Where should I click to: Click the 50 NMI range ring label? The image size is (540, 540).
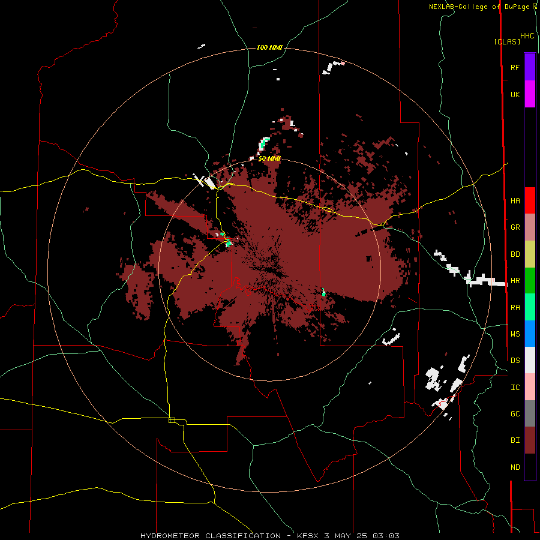click(269, 158)
